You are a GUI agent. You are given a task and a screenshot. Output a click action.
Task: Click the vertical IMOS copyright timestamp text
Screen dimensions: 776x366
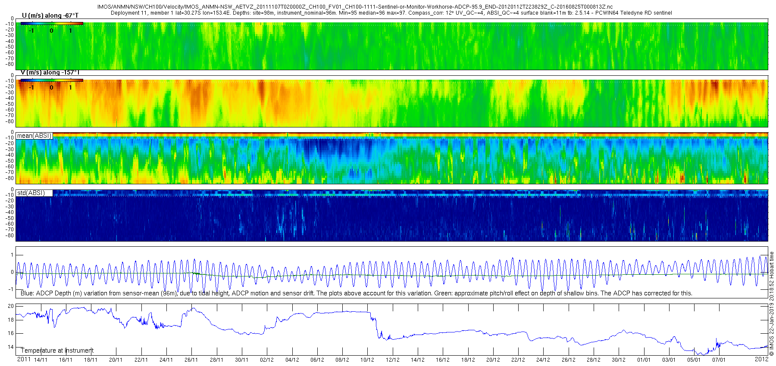tap(772, 304)
